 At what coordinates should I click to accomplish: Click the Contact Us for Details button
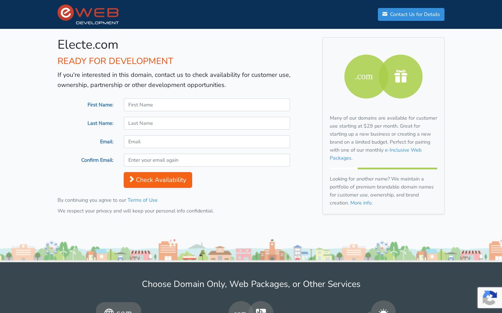click(x=411, y=14)
